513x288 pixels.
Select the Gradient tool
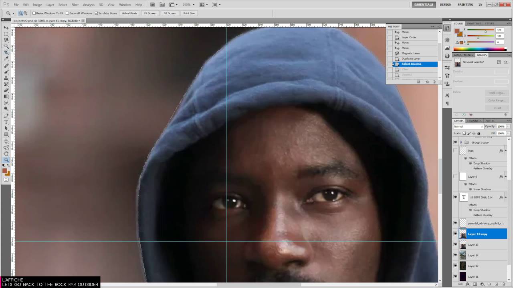pos(6,96)
